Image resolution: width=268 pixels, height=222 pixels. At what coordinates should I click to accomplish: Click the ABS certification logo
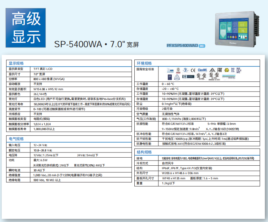[x=170, y=70]
